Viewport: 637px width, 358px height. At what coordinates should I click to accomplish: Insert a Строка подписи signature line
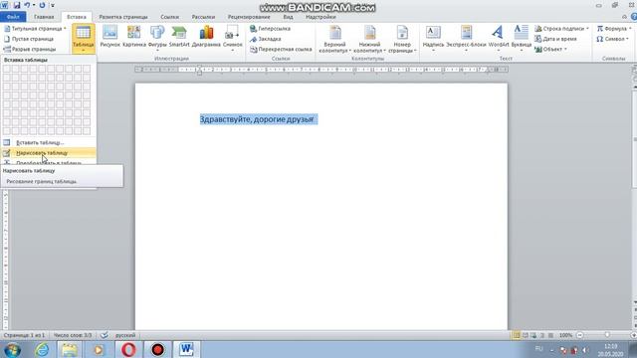coord(561,29)
